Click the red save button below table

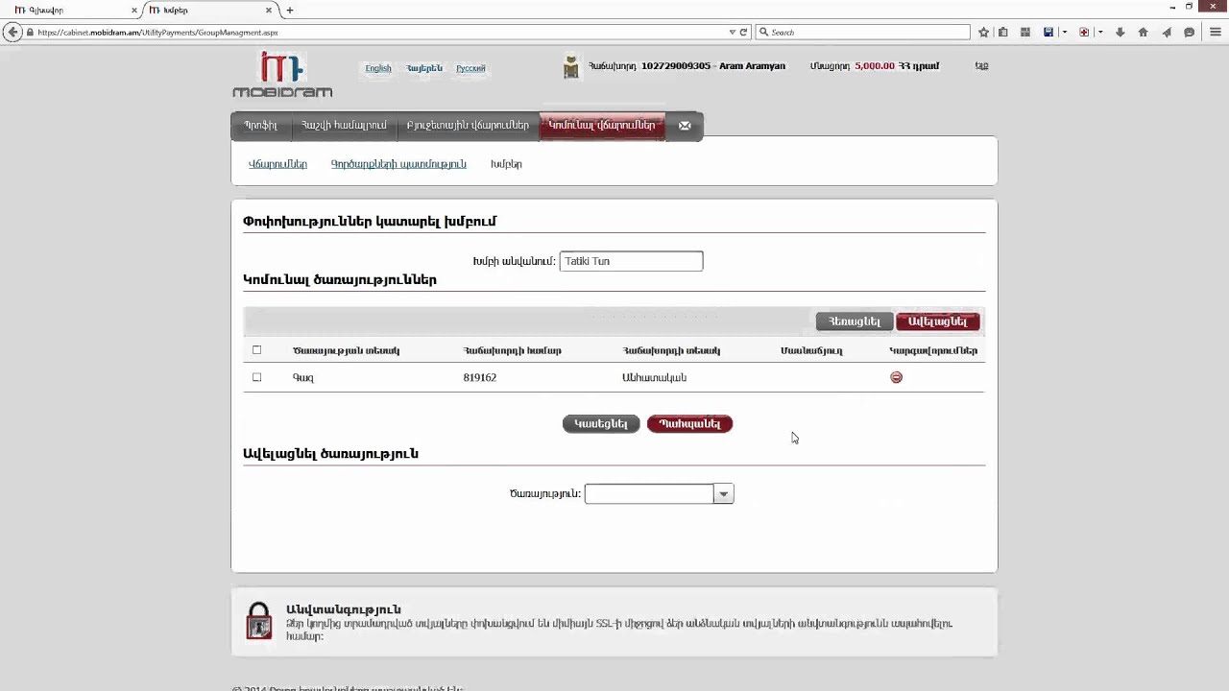[689, 424]
